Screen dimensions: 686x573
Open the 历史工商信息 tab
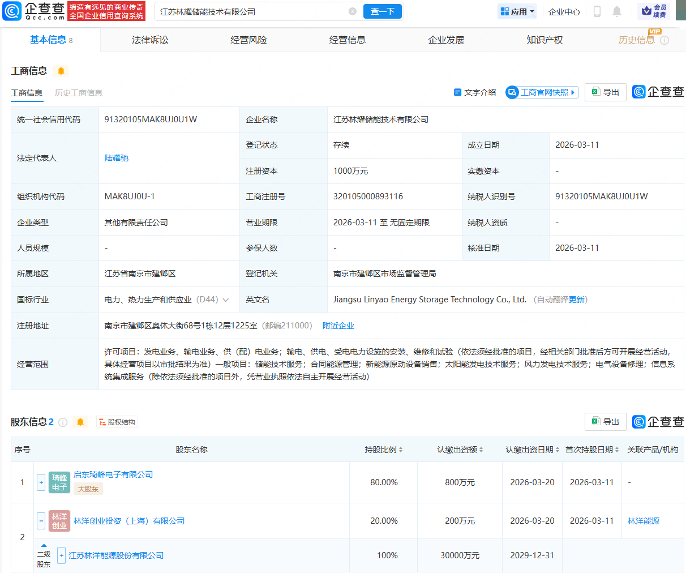[78, 92]
